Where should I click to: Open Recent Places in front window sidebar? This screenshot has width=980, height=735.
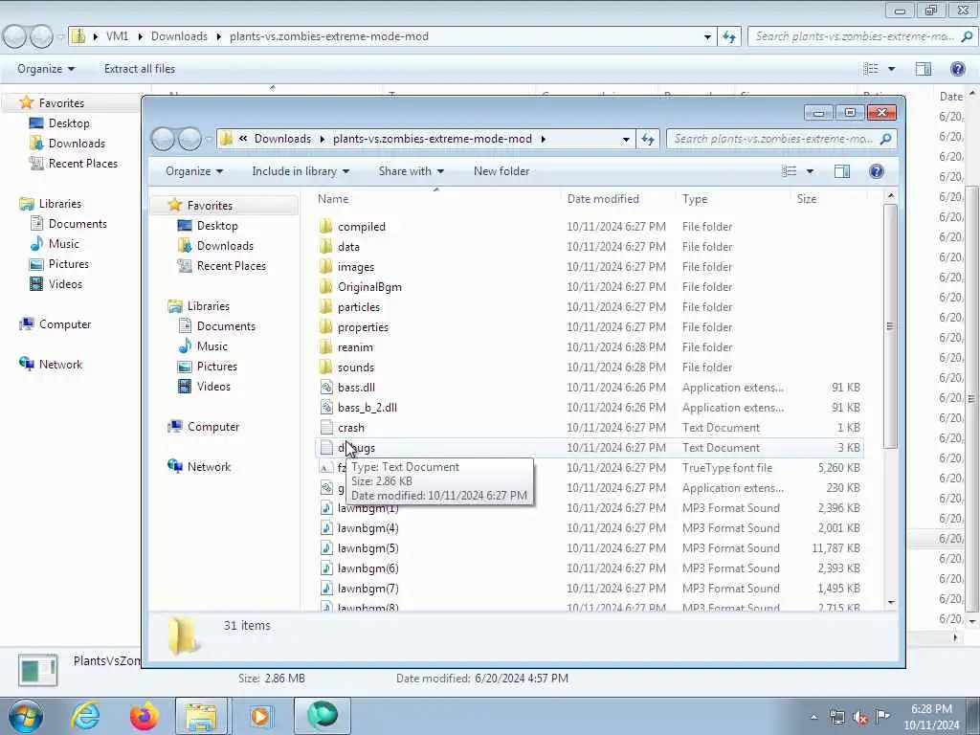[222, 266]
